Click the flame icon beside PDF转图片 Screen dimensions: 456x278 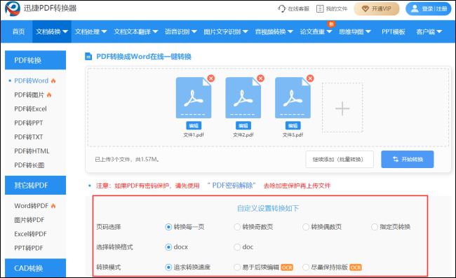click(x=49, y=95)
